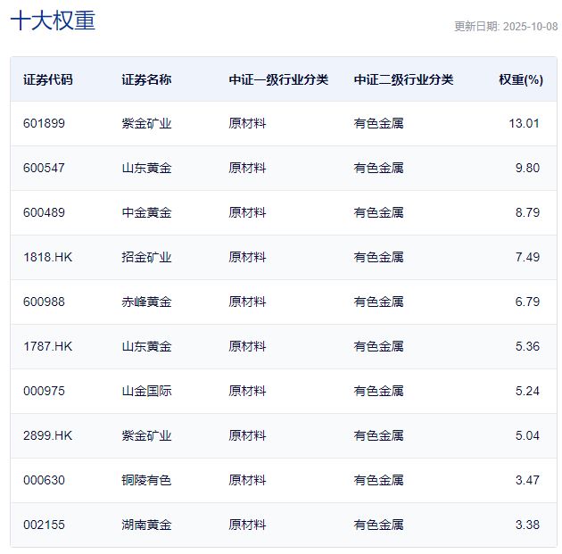Select security code 600489
This screenshot has width=562, height=554.
44,212
